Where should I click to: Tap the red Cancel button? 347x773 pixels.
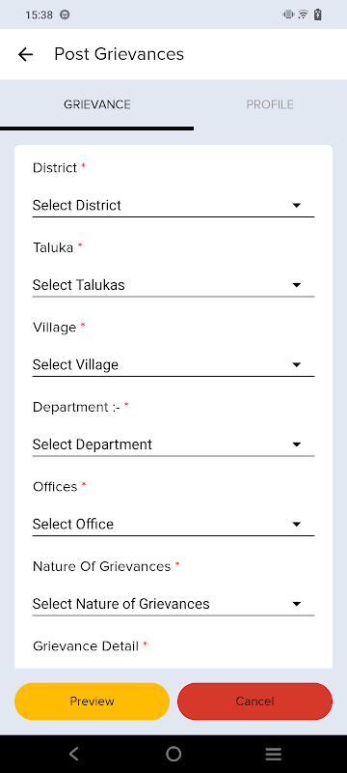pos(254,701)
